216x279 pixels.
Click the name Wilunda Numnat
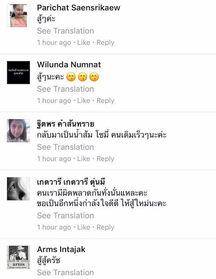point(69,64)
